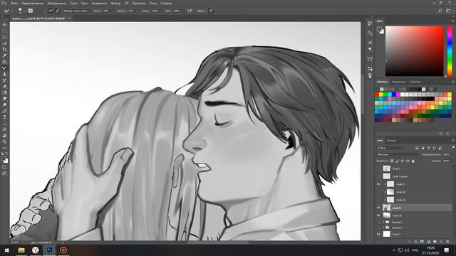This screenshot has width=456, height=256.
Task: Create a new layer group
Action: tap(435, 242)
